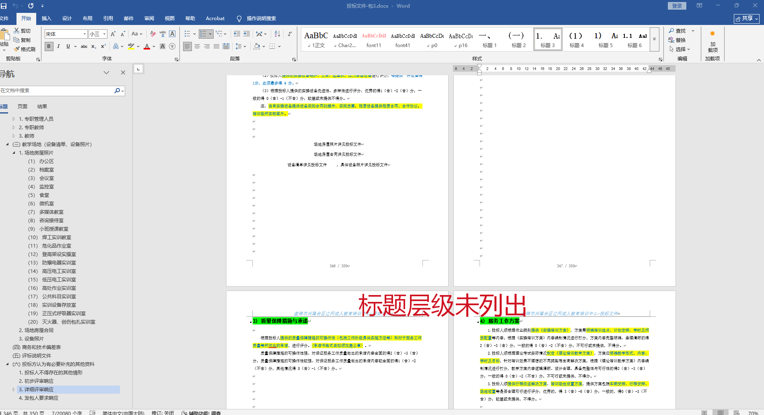This screenshot has width=764, height=415.
Task: Click the sort A-Z icon
Action: [277, 34]
